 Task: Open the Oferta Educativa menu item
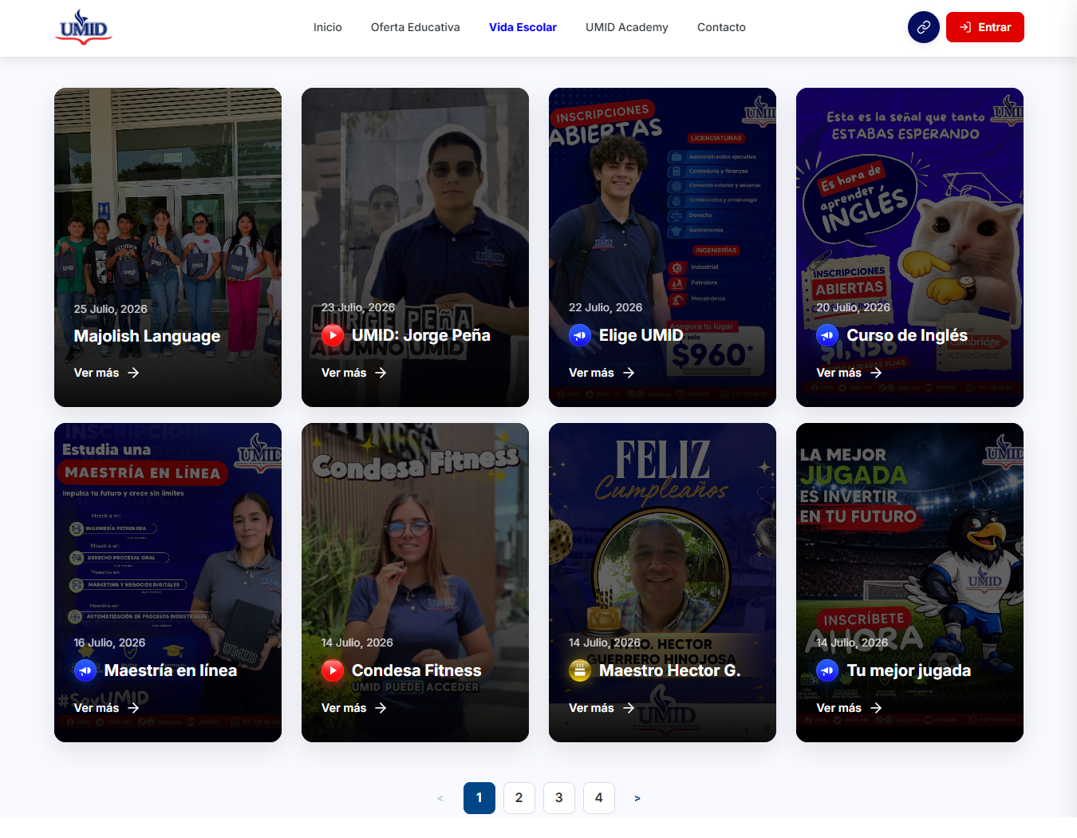pos(416,27)
